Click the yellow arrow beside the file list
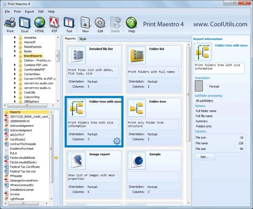The height and width of the screenshot is (209, 253). (x=57, y=158)
